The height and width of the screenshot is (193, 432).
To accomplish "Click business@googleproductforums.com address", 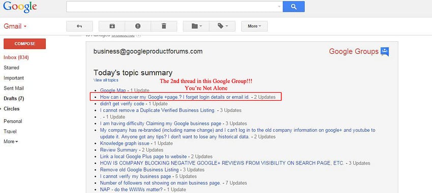I will [x=148, y=51].
